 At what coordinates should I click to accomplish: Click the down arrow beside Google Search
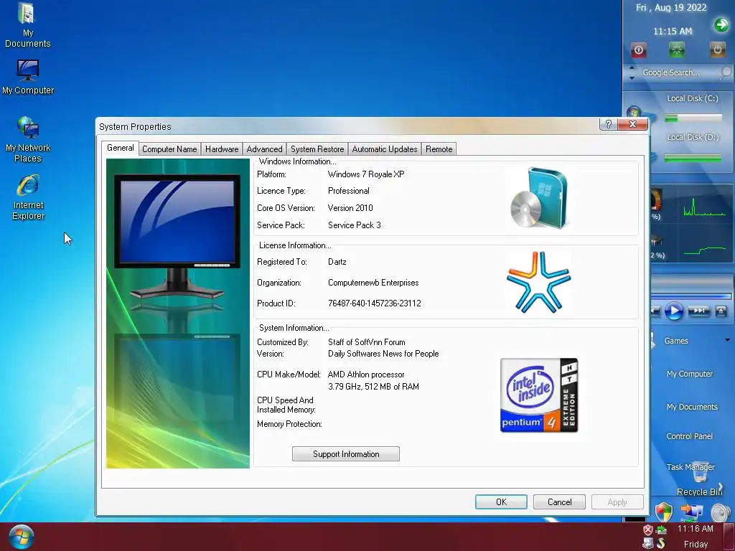click(x=632, y=77)
